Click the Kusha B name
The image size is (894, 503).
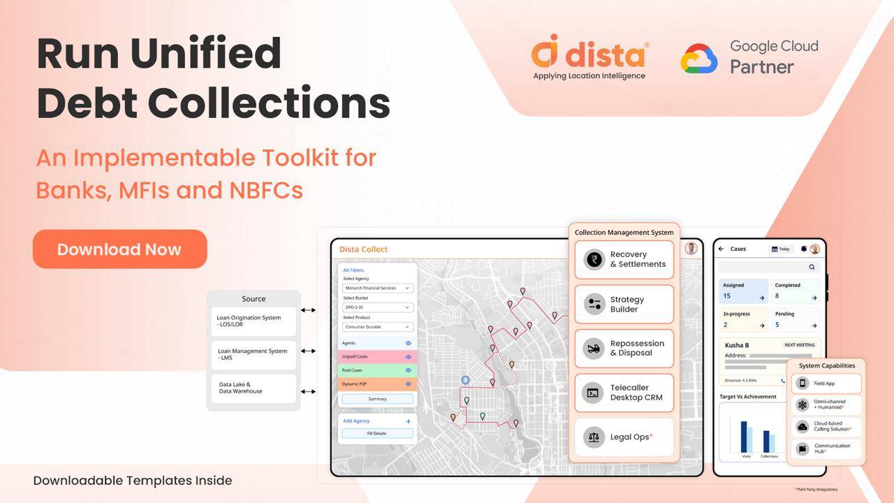pyautogui.click(x=737, y=345)
